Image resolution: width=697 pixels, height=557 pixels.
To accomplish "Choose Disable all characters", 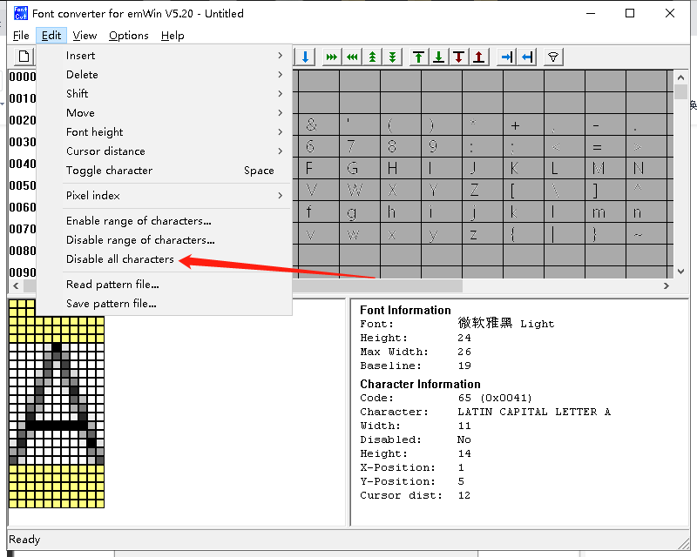I will point(120,259).
